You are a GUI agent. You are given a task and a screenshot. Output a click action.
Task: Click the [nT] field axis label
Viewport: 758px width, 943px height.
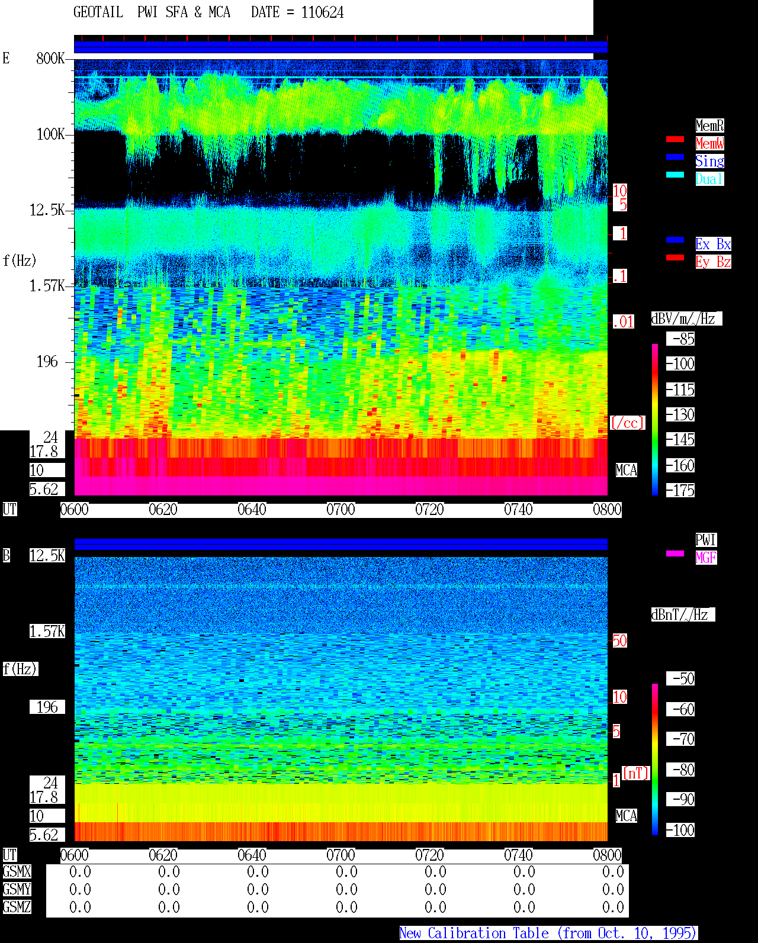pyautogui.click(x=636, y=774)
